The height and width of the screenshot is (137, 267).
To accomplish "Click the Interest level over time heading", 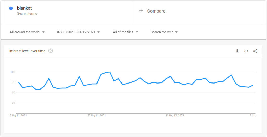I will tap(27, 51).
